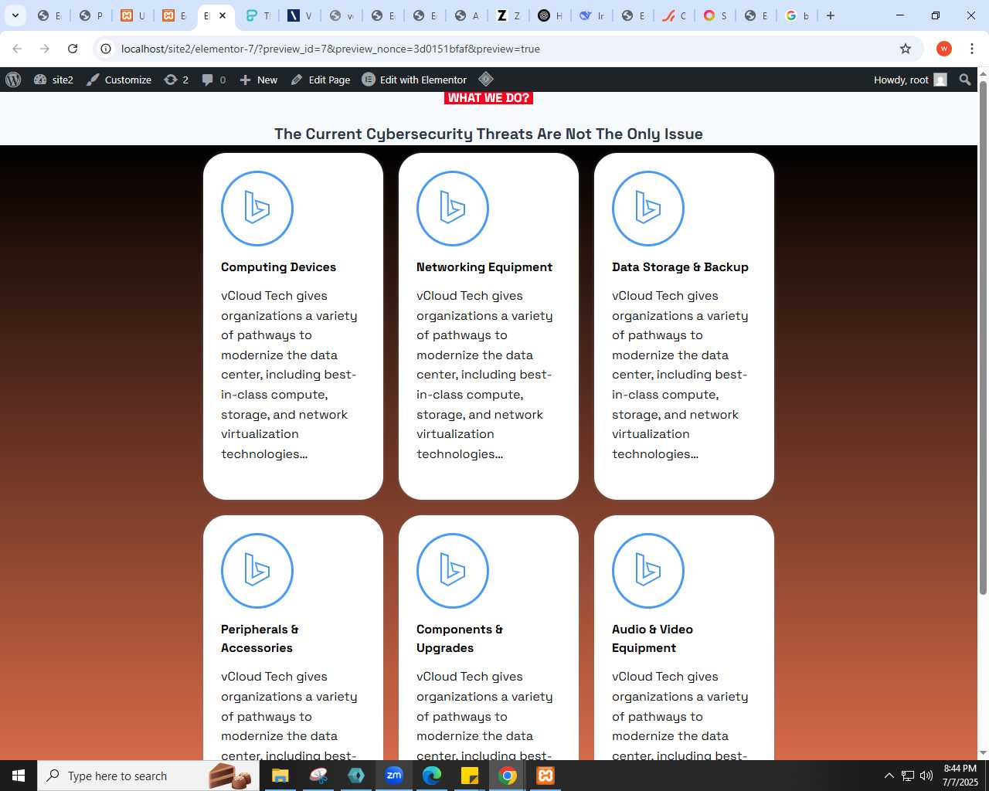989x791 pixels.
Task: Click the Networking Equipment heading
Action: [484, 267]
